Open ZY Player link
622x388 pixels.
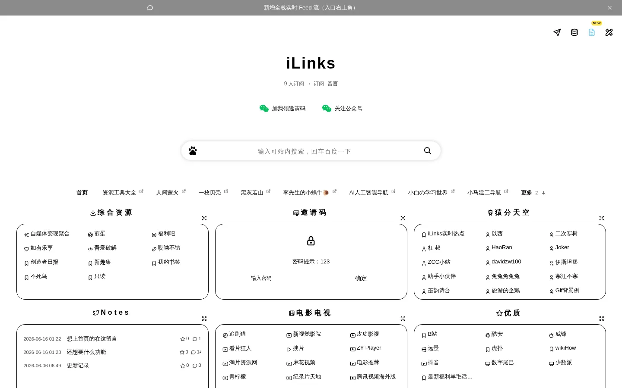[x=365, y=348]
